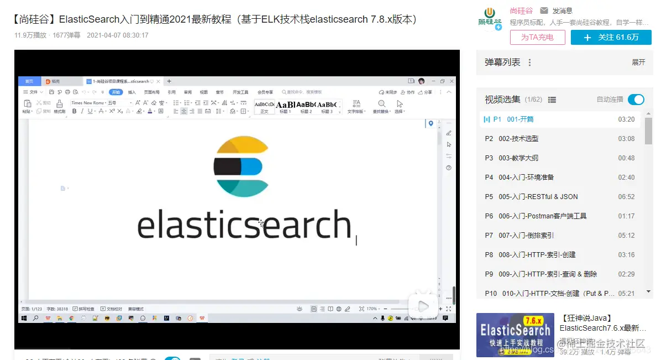Select episode P1 001-开篇
Screen dimensions: 656x360
[x=559, y=119]
